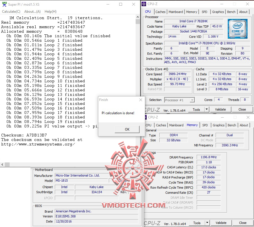The width and height of the screenshot is (254, 227).
Task: Click the Super PI horizontal scrollbar thumb
Action: (7, 165)
